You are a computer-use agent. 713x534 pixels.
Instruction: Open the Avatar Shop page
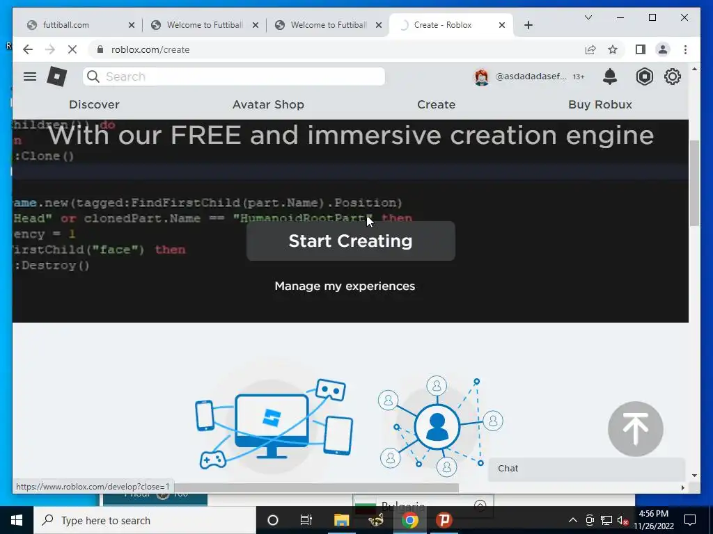coord(268,104)
